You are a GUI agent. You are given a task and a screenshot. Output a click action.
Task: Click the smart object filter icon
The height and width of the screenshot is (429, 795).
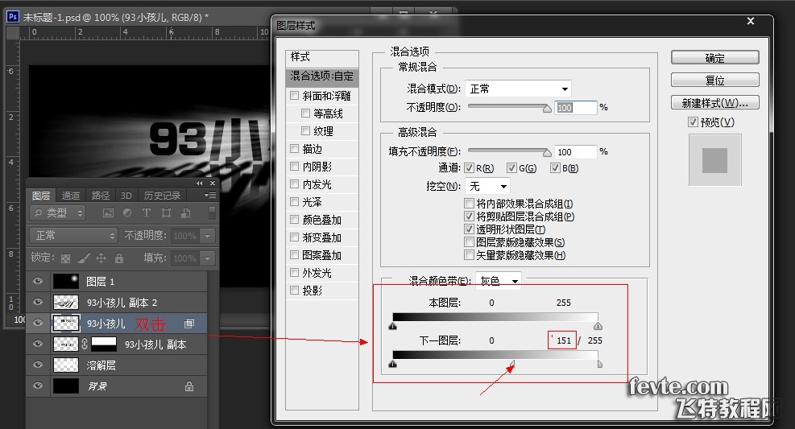pyautogui.click(x=185, y=213)
